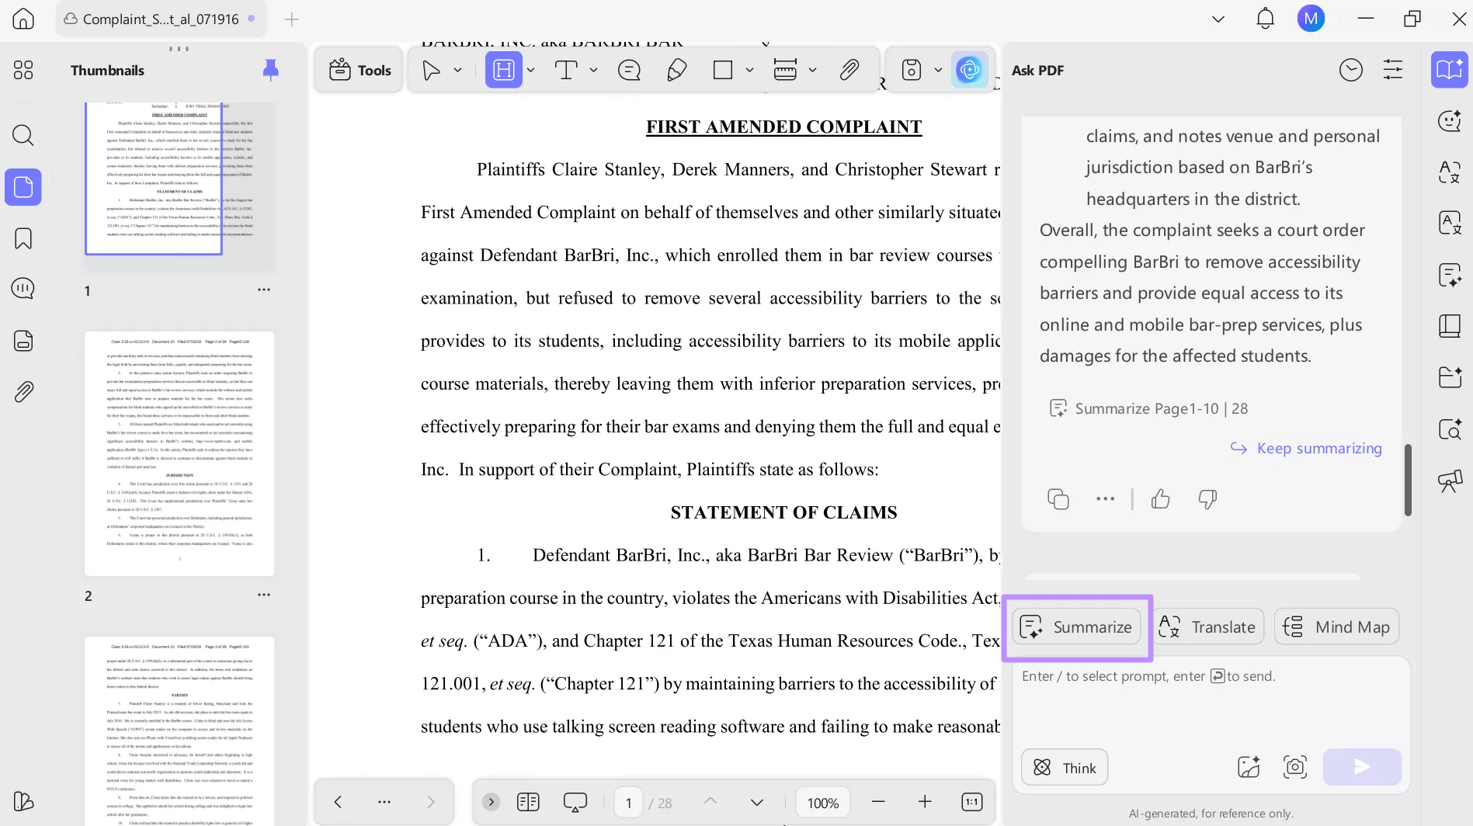The width and height of the screenshot is (1473, 826).
Task: Open the Bookmarks panel in left sidebar
Action: [23, 238]
